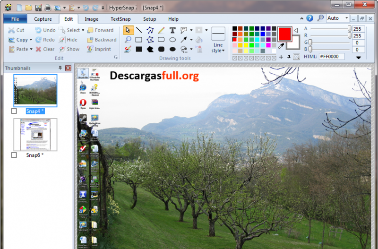378x249 pixels.
Task: Click the plus icon to add custom color
Action: (x=281, y=57)
